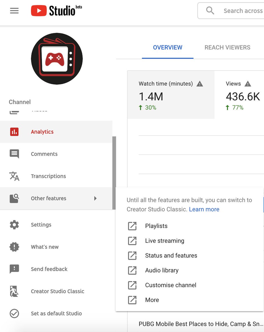
Task: Click Status and features external icon
Action: [132, 256]
